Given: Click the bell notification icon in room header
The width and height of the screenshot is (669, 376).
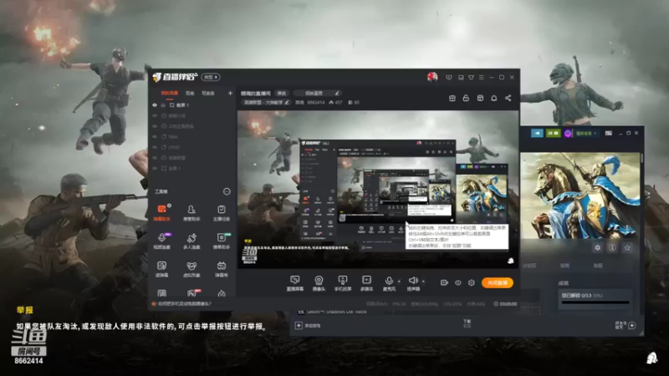Looking at the screenshot, I should click(x=494, y=98).
